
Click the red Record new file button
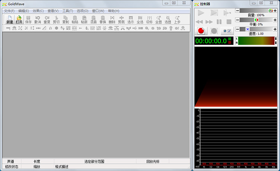coord(201,31)
